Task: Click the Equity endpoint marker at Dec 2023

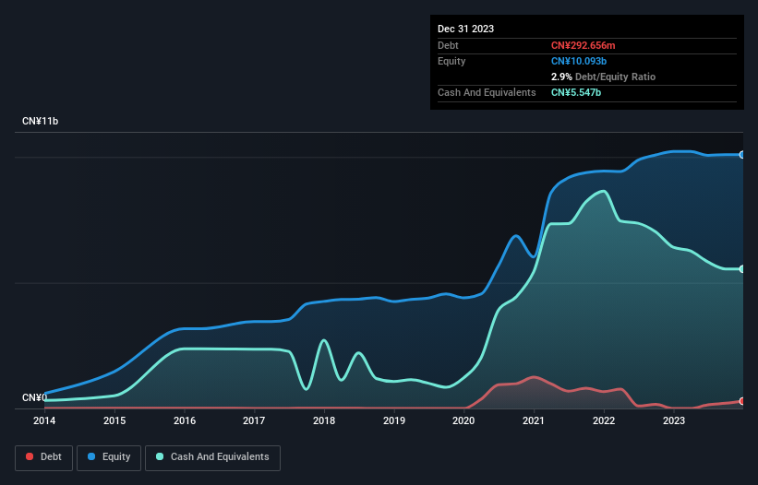Action: tap(742, 155)
